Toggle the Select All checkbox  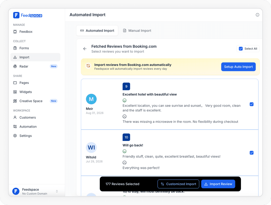241,49
